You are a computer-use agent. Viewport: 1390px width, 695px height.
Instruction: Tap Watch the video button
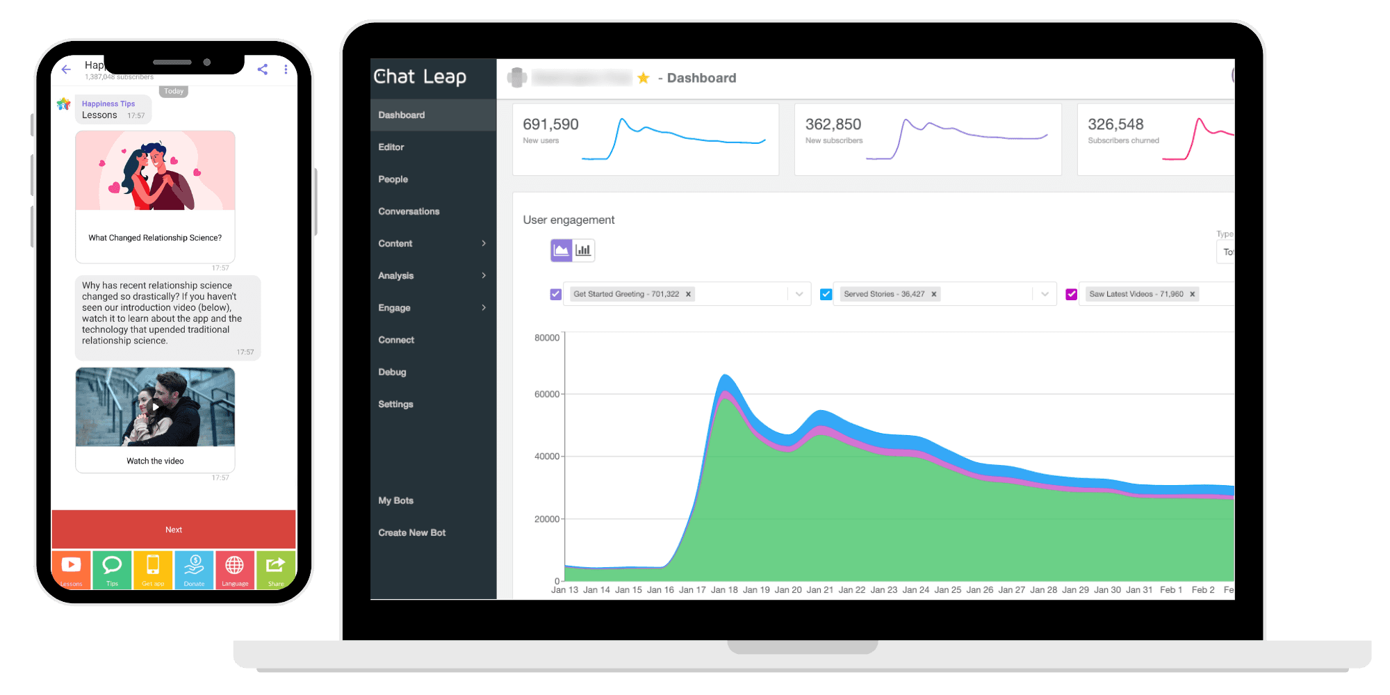155,461
